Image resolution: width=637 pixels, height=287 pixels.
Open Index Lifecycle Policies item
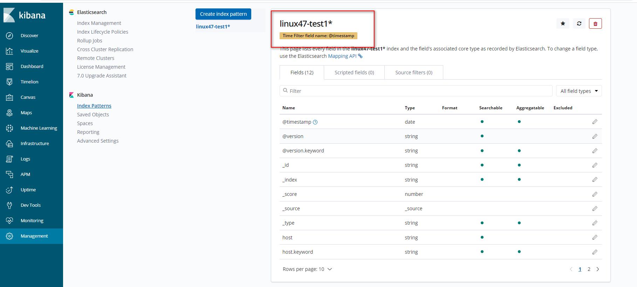[x=103, y=32]
